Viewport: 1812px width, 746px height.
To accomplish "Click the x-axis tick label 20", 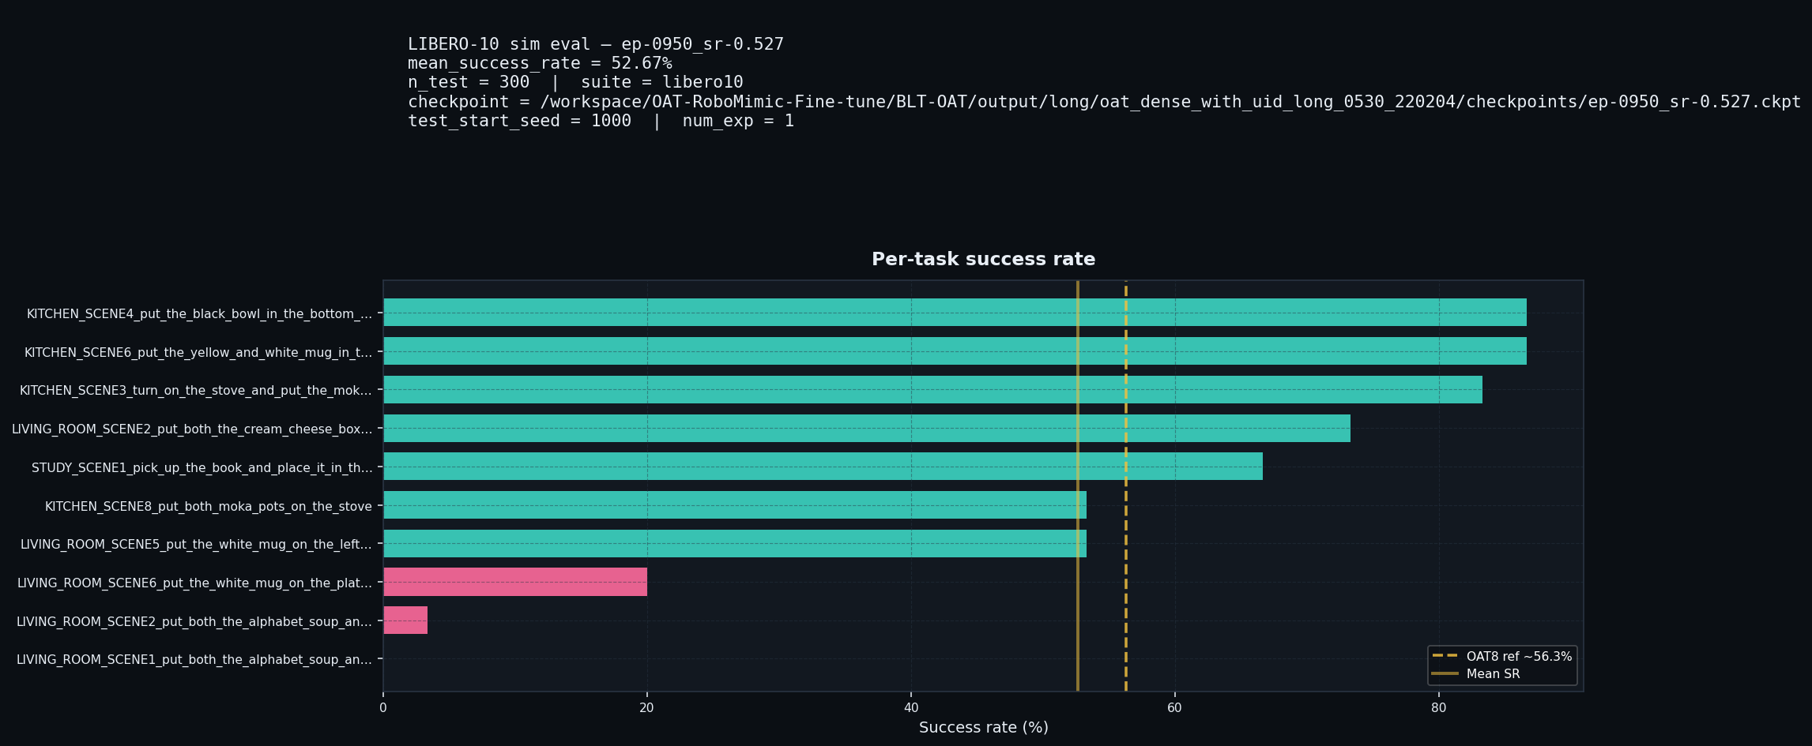I will point(646,708).
